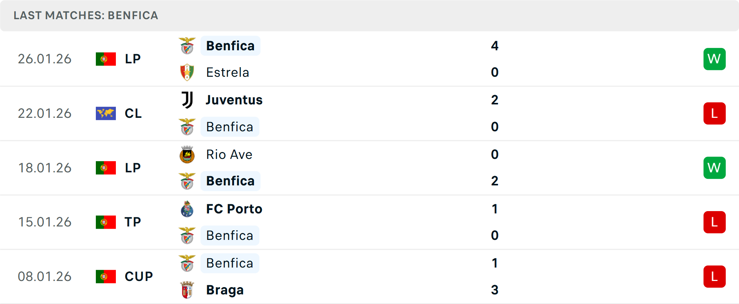The image size is (739, 304).
Task: Click the Braga club badge
Action: coord(187,290)
